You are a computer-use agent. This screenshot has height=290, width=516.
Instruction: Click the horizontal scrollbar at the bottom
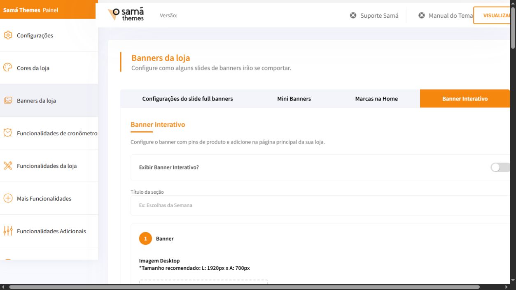(245, 287)
